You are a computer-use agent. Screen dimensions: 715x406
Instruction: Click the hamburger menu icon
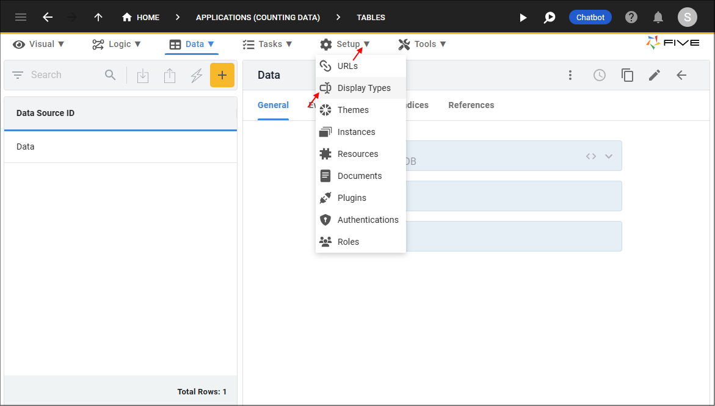[x=21, y=17]
